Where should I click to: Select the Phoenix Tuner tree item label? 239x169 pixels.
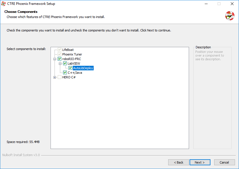click(x=72, y=54)
